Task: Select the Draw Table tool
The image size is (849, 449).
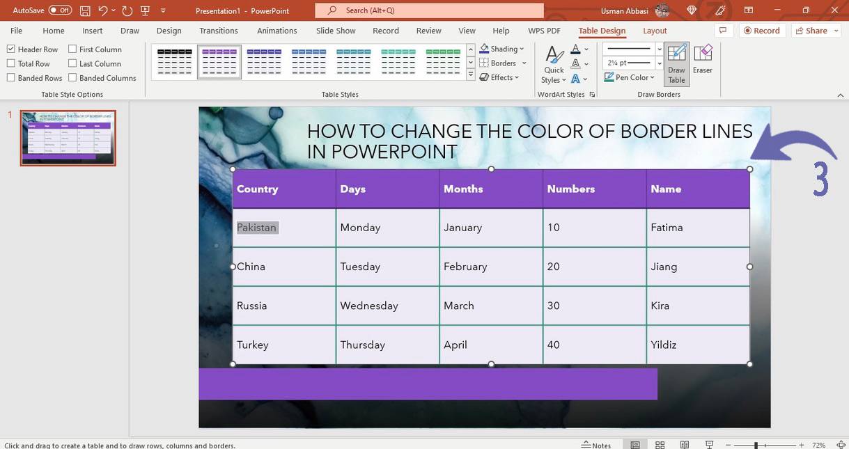Action: (676, 63)
